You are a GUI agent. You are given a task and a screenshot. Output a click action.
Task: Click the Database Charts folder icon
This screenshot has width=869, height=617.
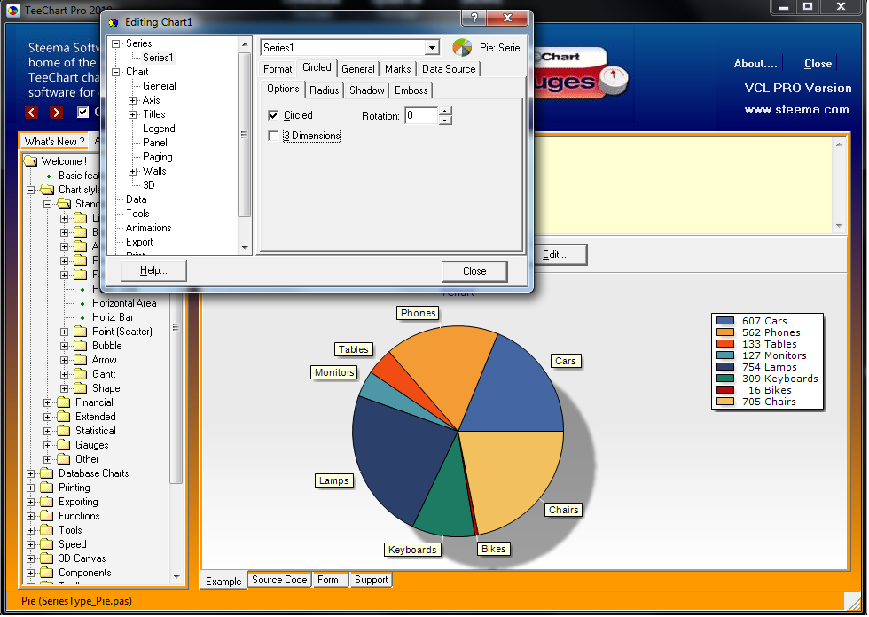tap(47, 473)
